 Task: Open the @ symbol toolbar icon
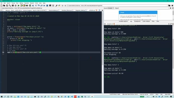click(15, 5)
